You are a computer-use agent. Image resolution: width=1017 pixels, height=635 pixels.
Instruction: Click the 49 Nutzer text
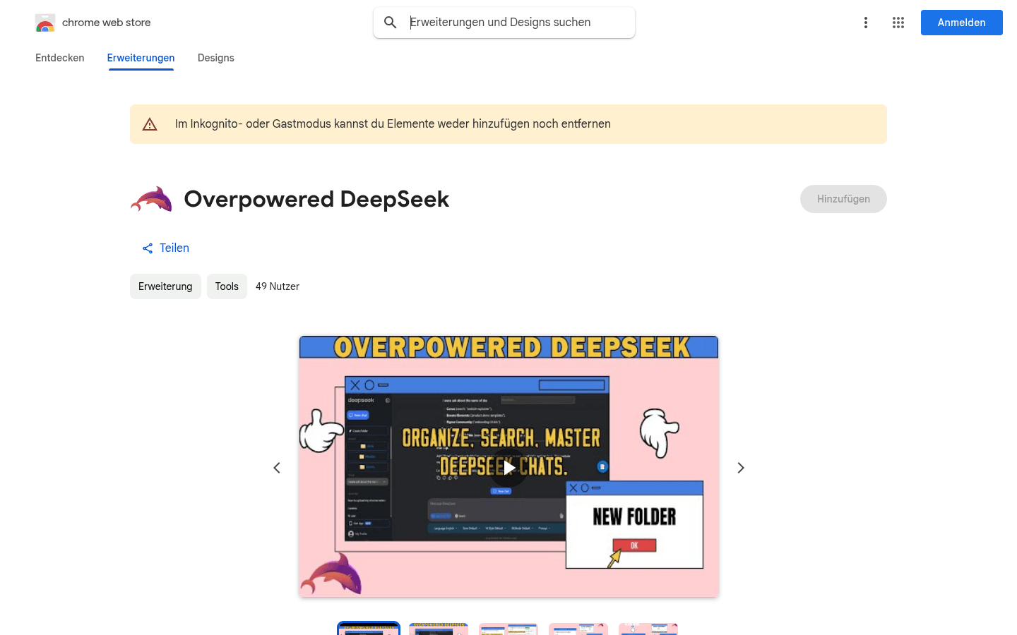coord(278,286)
